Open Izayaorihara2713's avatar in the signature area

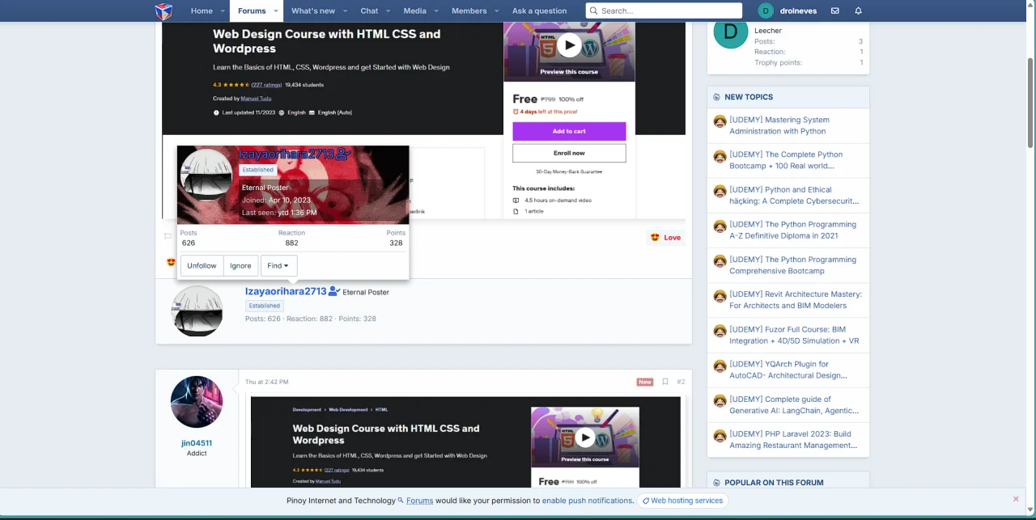[x=197, y=311]
